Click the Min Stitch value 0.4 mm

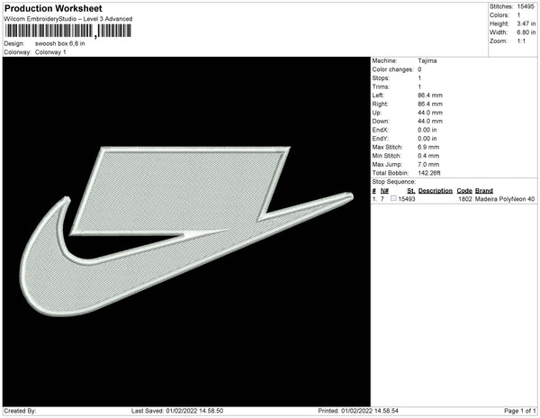click(x=428, y=156)
